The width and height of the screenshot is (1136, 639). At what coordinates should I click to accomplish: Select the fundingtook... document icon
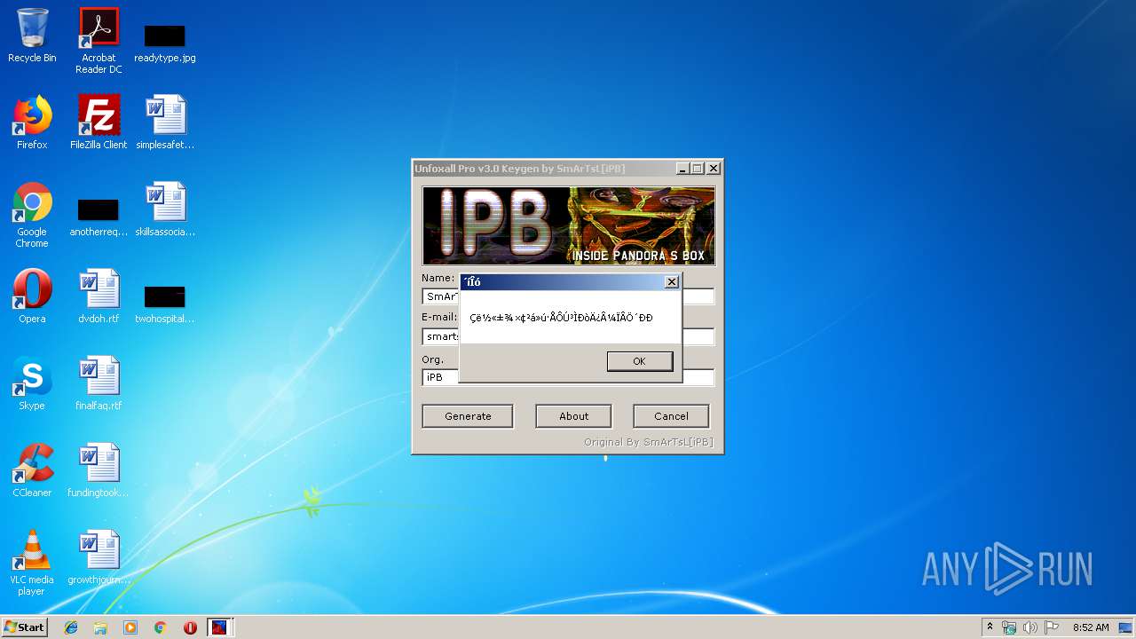point(99,470)
